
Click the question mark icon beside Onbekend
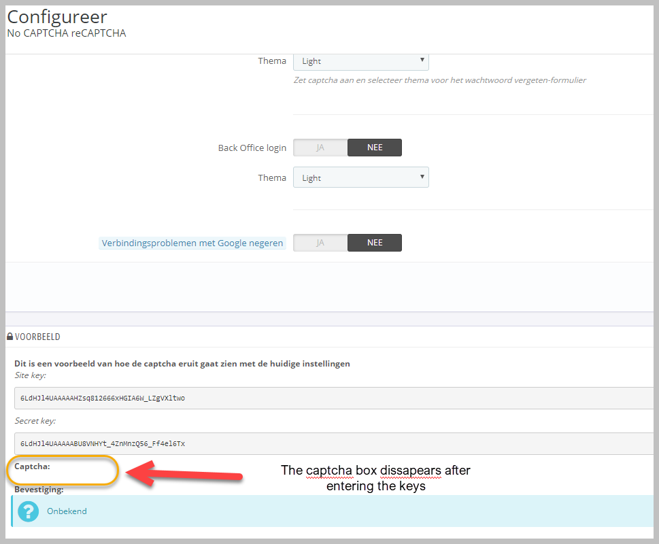pos(28,511)
